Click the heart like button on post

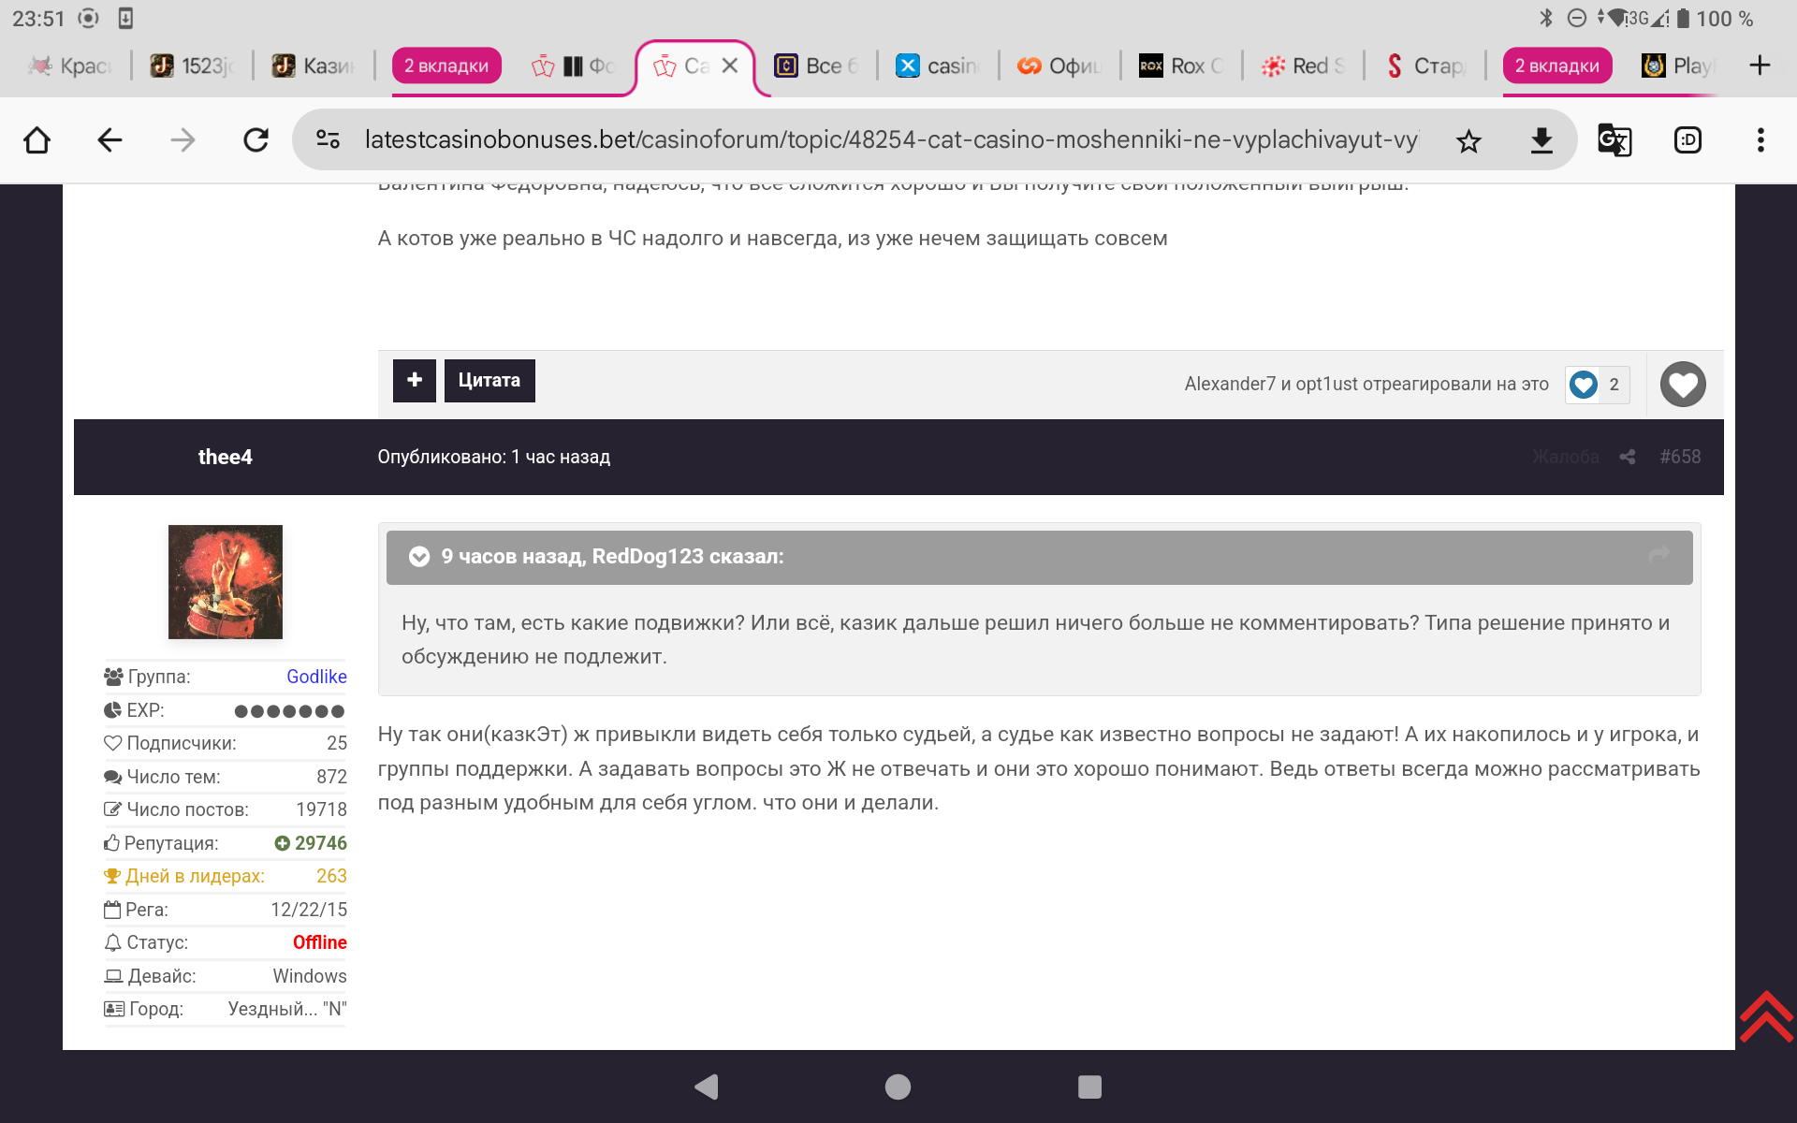pyautogui.click(x=1682, y=385)
